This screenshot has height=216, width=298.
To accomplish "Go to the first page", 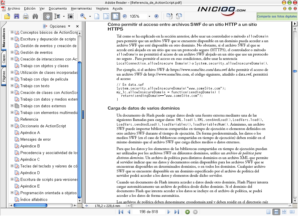I will (x=121, y=212).
